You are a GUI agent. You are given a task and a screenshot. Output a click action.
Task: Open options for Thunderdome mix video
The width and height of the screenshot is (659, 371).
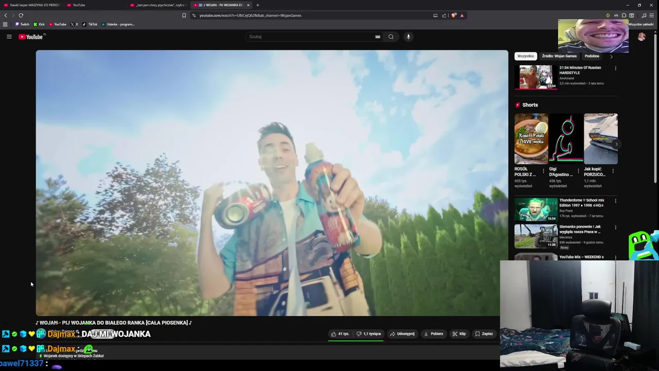tap(615, 201)
